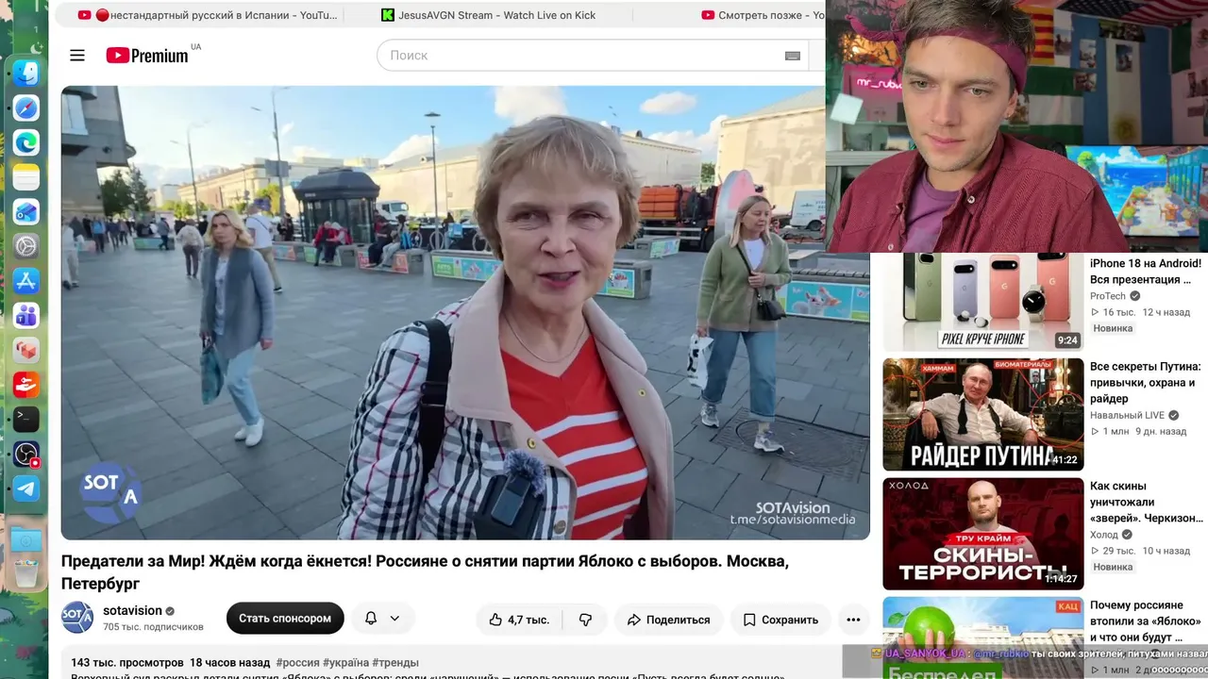Open Microsoft Teams in the Dock

[26, 315]
